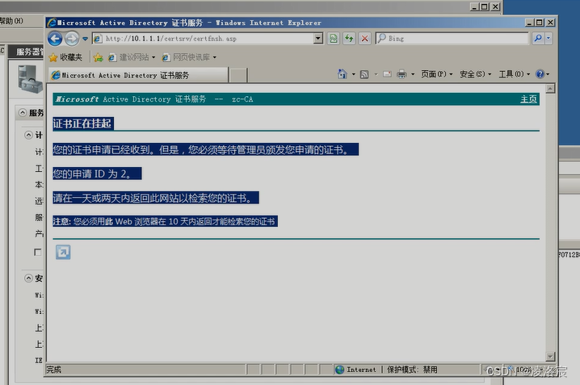The width and height of the screenshot is (580, 385).
Task: Click the Bing search box
Action: [452, 39]
